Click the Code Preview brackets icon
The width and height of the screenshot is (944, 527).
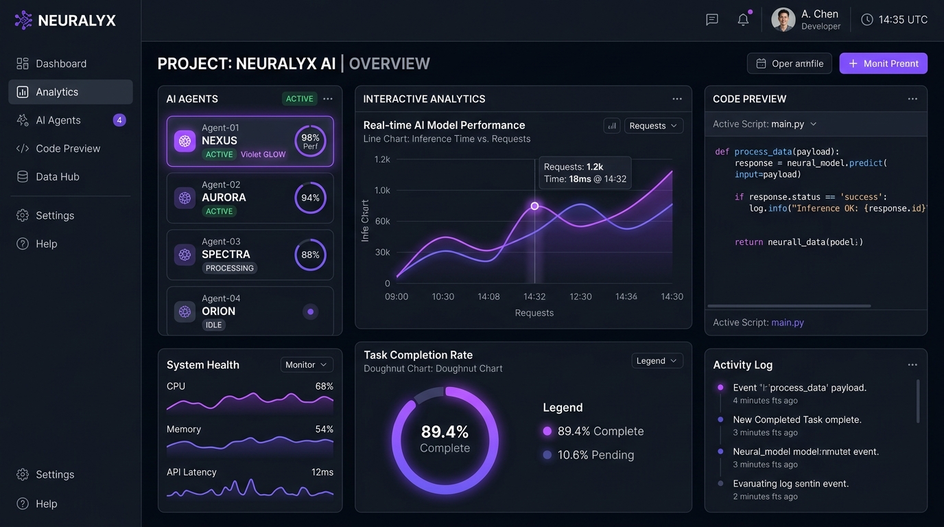tap(23, 148)
